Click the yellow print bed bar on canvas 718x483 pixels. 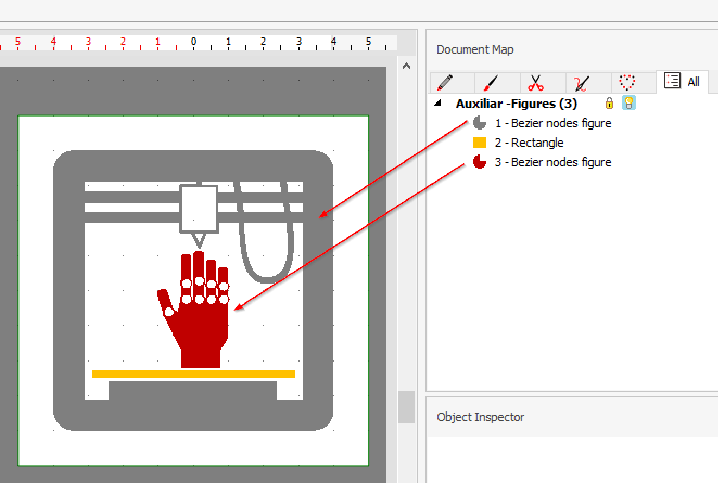pos(193,374)
